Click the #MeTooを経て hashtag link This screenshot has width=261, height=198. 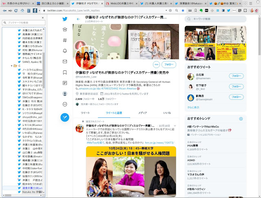(x=95, y=143)
